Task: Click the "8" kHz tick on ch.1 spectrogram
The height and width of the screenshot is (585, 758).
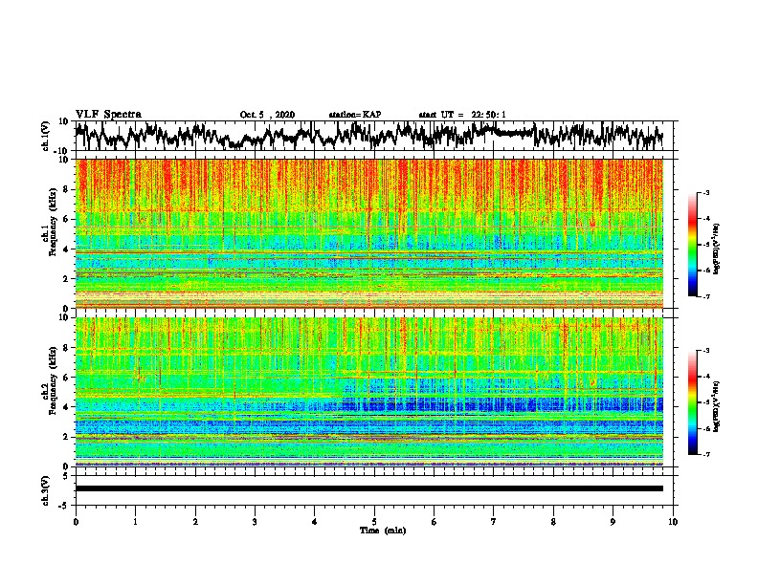Action: coord(66,189)
